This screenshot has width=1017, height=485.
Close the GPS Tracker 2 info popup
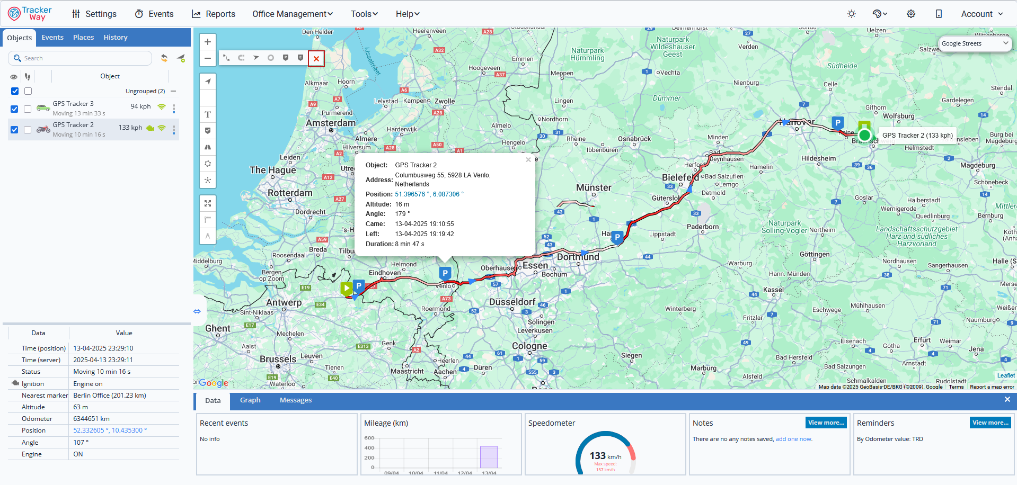coord(528,159)
